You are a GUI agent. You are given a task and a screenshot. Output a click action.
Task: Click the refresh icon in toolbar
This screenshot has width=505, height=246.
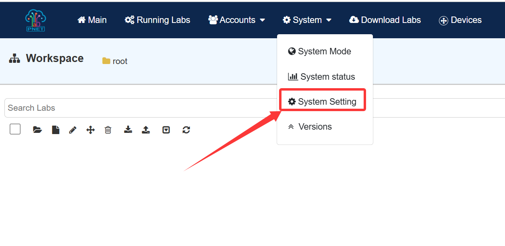[x=186, y=130]
